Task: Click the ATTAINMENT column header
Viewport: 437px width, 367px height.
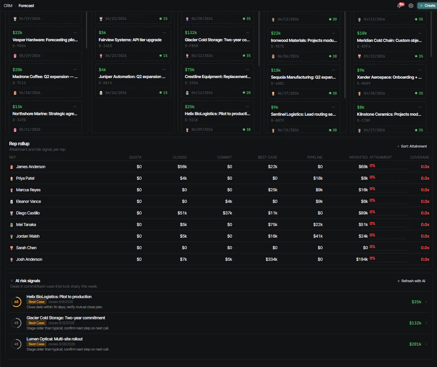Action: pos(381,157)
